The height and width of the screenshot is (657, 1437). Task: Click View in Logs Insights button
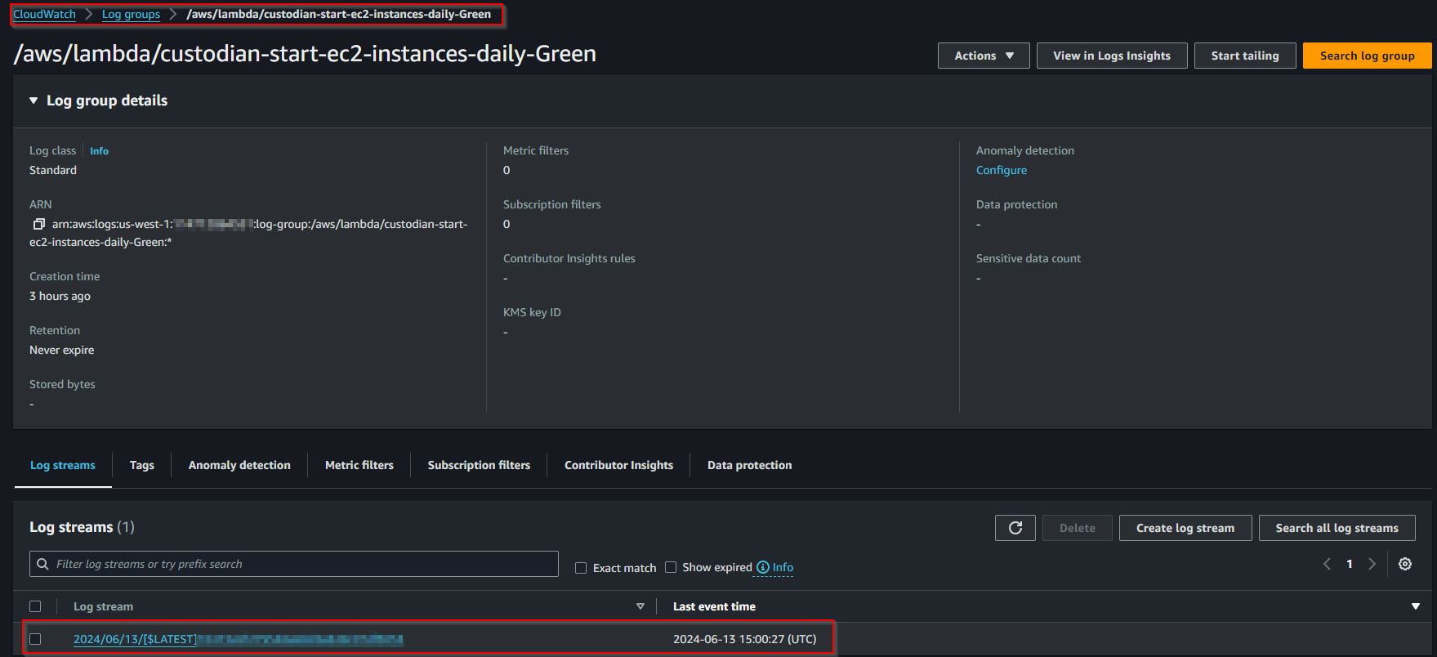(x=1112, y=56)
